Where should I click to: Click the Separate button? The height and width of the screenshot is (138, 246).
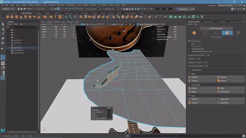pos(231,77)
